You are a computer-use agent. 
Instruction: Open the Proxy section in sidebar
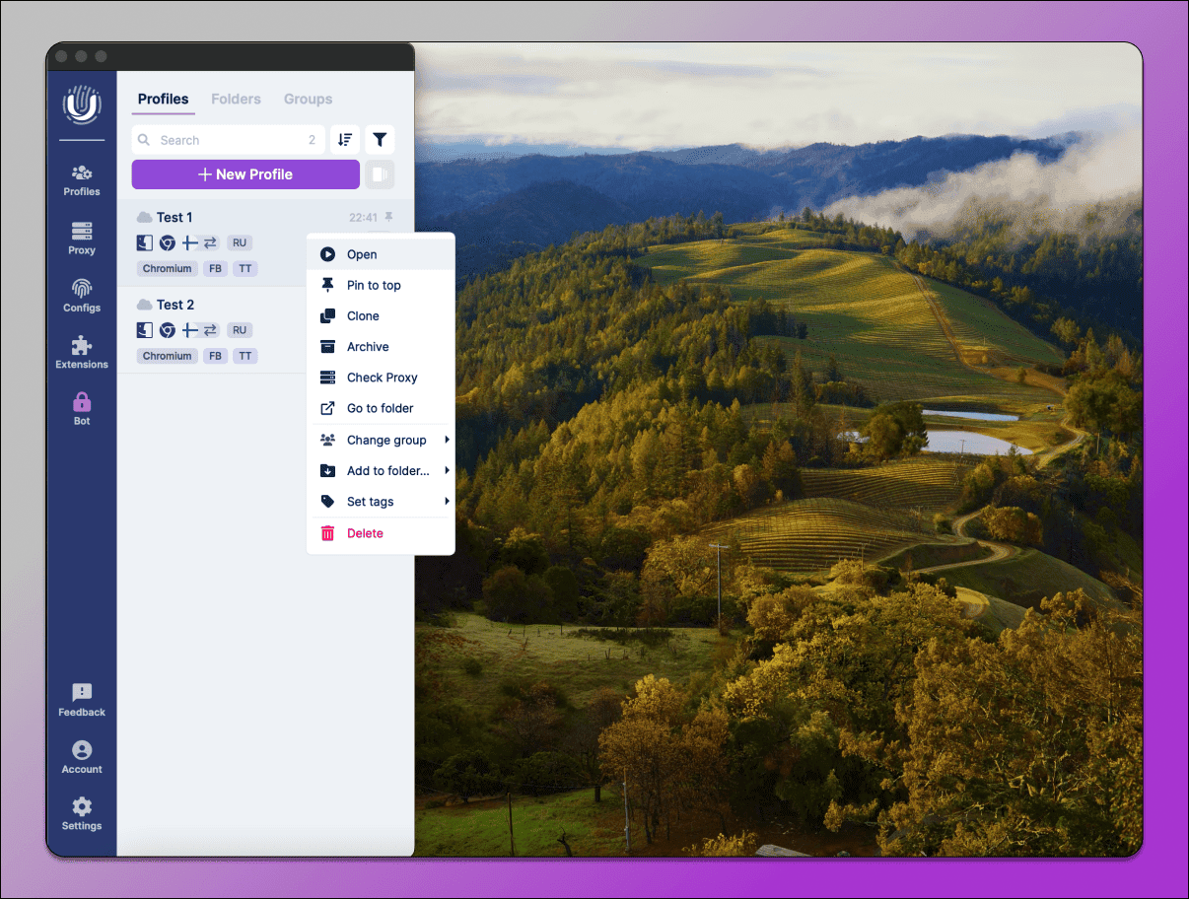(82, 239)
